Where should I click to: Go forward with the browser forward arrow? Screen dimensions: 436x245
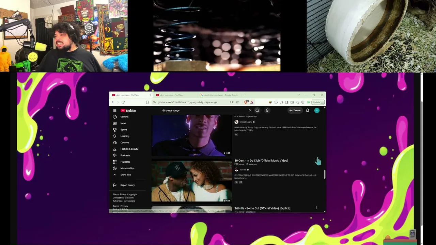pos(118,102)
